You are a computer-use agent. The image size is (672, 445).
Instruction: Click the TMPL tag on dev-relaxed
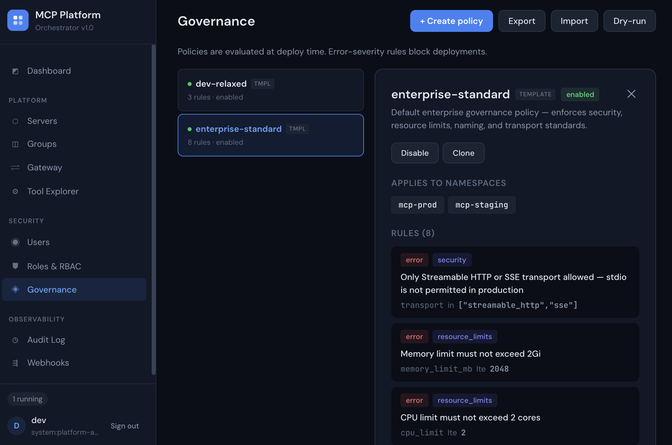coord(262,84)
